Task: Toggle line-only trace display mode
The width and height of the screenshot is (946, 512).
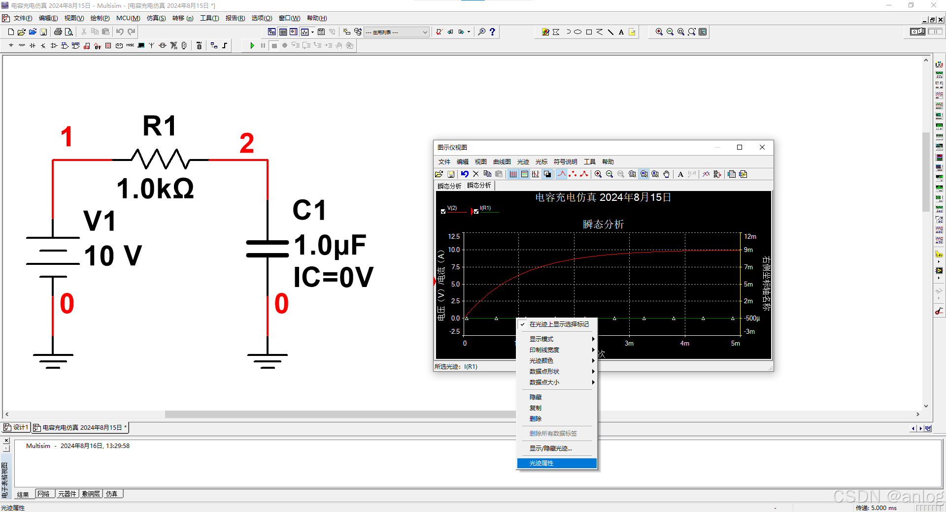Action: click(562, 174)
